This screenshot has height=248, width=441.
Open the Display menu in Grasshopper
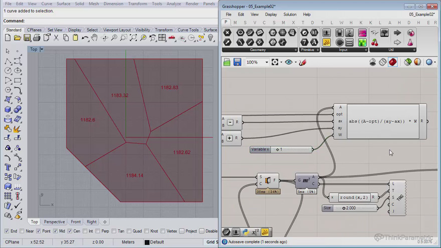coord(271,15)
